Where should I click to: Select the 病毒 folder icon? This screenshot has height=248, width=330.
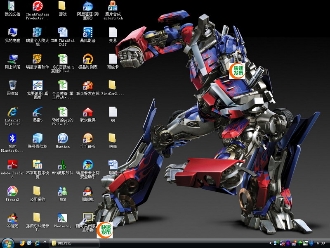pos(113,141)
